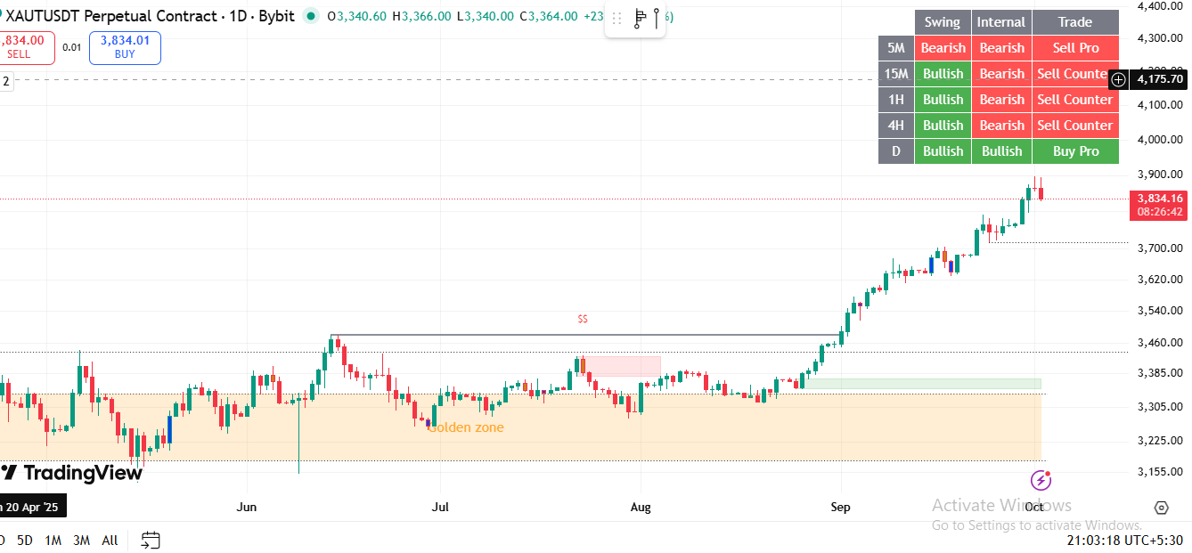The image size is (1192, 553).
Task: Click the drag-handle dots on the trading widget
Action: pos(616,18)
